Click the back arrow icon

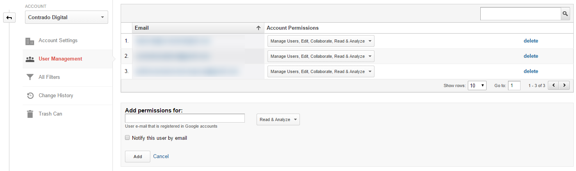(9, 18)
